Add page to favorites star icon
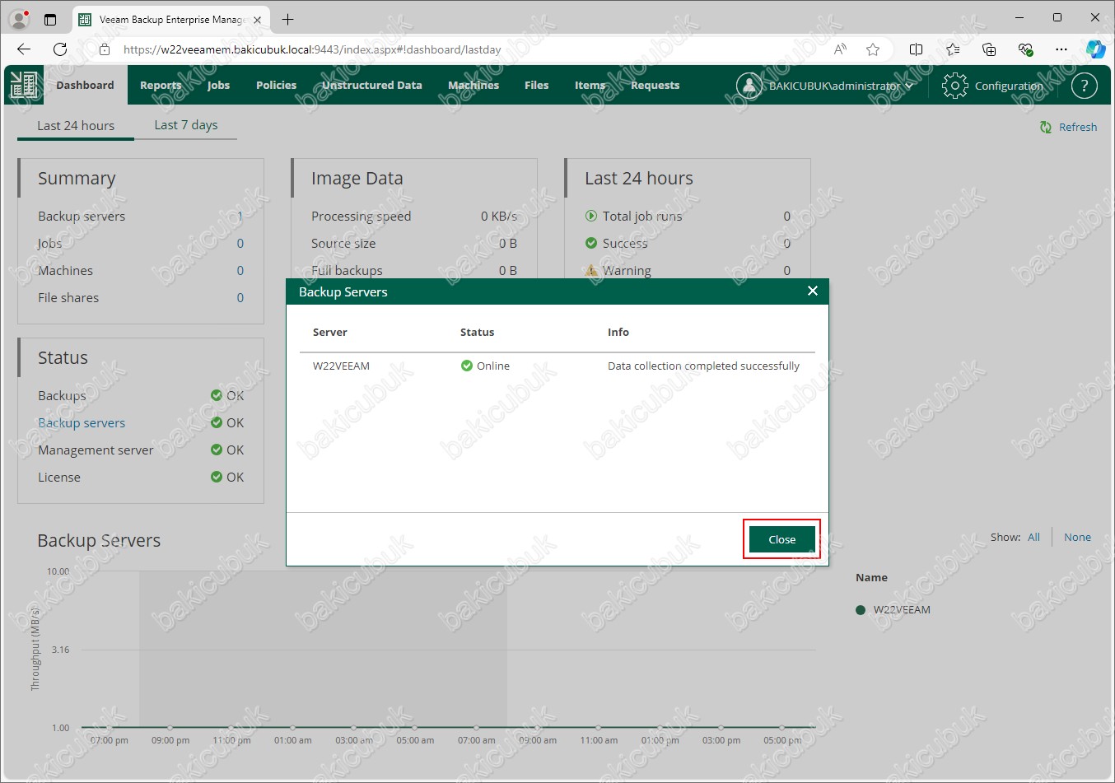The image size is (1115, 783). tap(873, 49)
